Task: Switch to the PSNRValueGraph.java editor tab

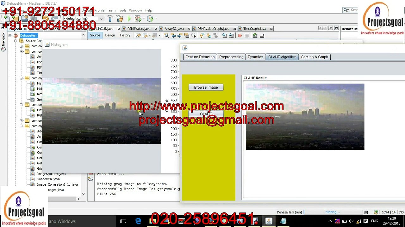Action: (214, 29)
